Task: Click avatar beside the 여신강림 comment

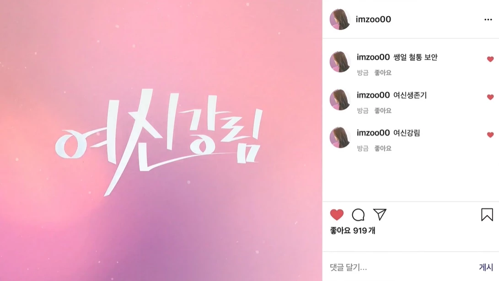Action: (340, 138)
